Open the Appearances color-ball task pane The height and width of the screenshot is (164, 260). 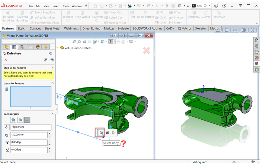pyautogui.click(x=257, y=64)
